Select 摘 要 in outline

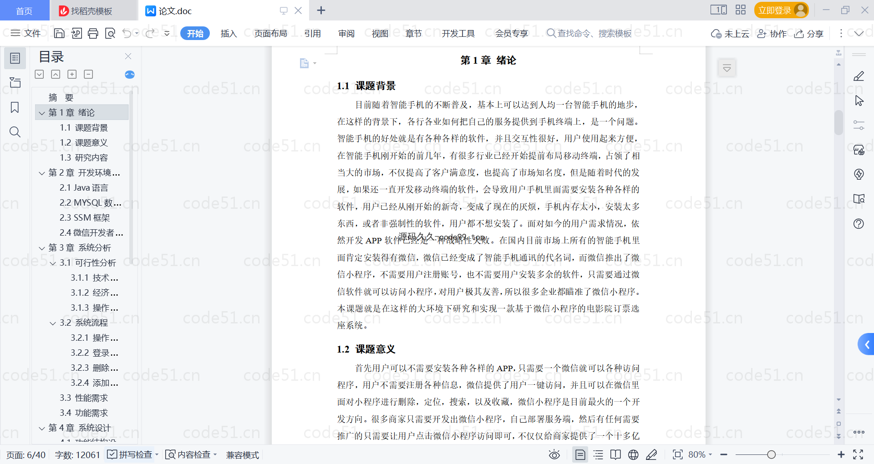(x=61, y=98)
